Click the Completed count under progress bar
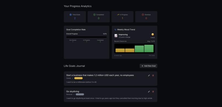 [x=100, y=42]
